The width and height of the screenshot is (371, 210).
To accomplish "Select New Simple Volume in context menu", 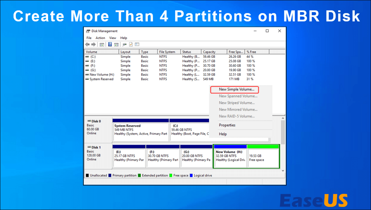I will (237, 89).
